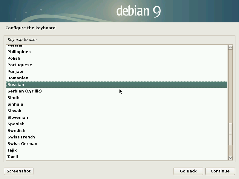Select Tamil keymap

tap(117, 157)
